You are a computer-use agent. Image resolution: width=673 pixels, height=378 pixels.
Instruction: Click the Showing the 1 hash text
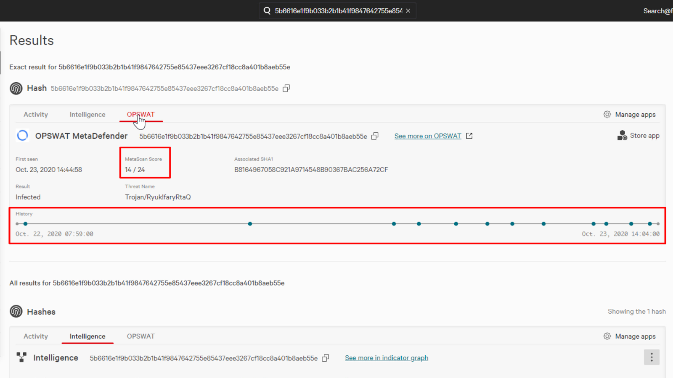[x=636, y=311]
